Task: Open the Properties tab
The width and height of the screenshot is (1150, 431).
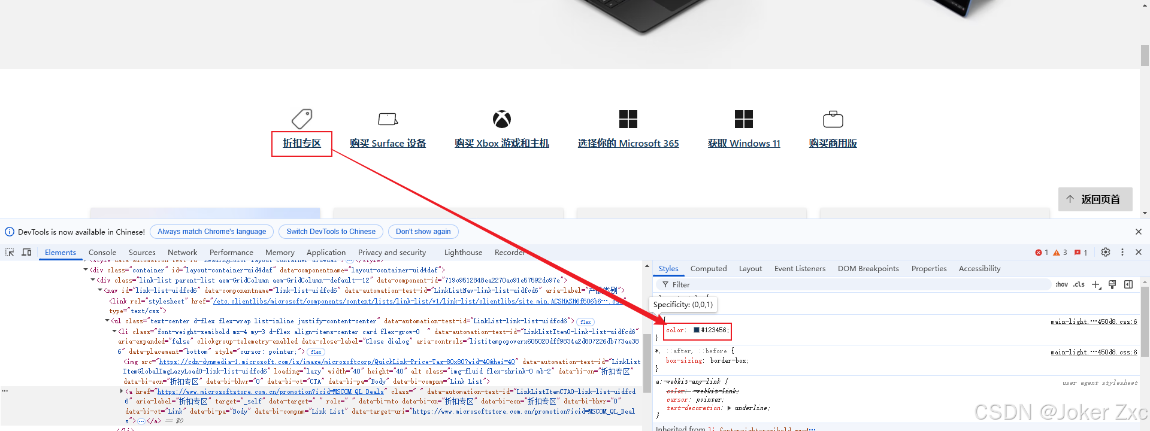Action: (929, 269)
